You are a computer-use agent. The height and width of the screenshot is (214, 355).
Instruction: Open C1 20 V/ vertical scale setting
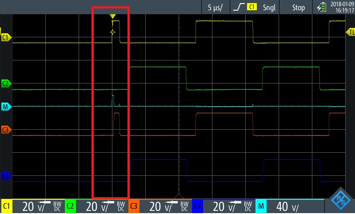pyautogui.click(x=39, y=206)
